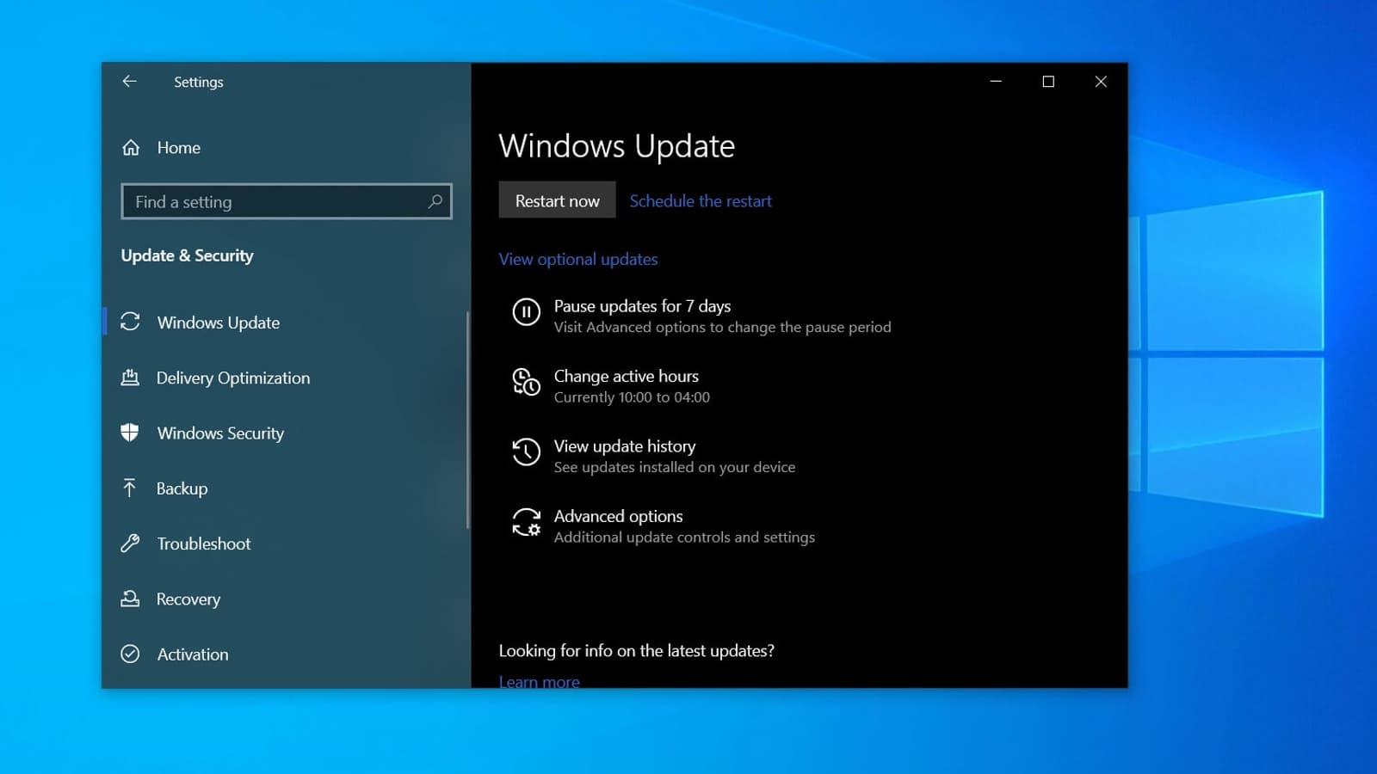Click the Update & Security heading
The width and height of the screenshot is (1377, 774).
tap(188, 255)
